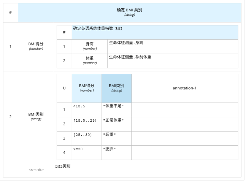Image resolution: width=247 pixels, height=183 pixels.
Task: Click the [18.5..25) input condition cell
Action: pos(86,124)
